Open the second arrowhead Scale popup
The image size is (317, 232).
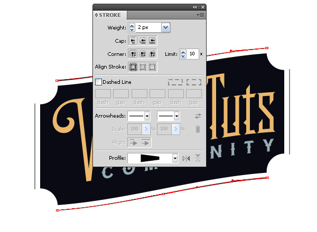click(175, 129)
